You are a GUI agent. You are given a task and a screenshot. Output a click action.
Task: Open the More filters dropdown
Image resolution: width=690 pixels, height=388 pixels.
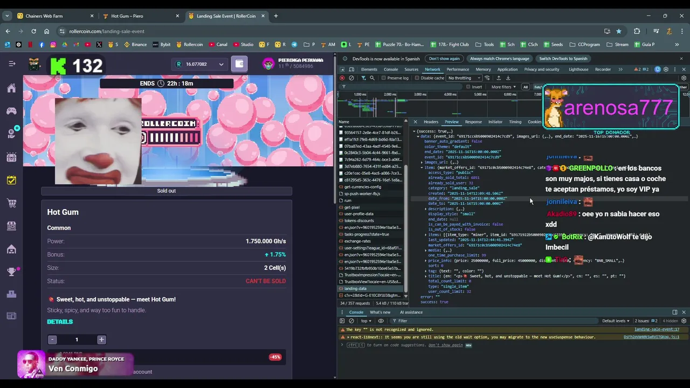(x=503, y=87)
